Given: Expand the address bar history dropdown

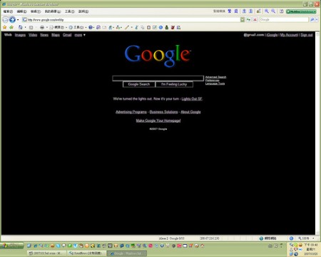Looking at the screenshot, I should [x=243, y=20].
